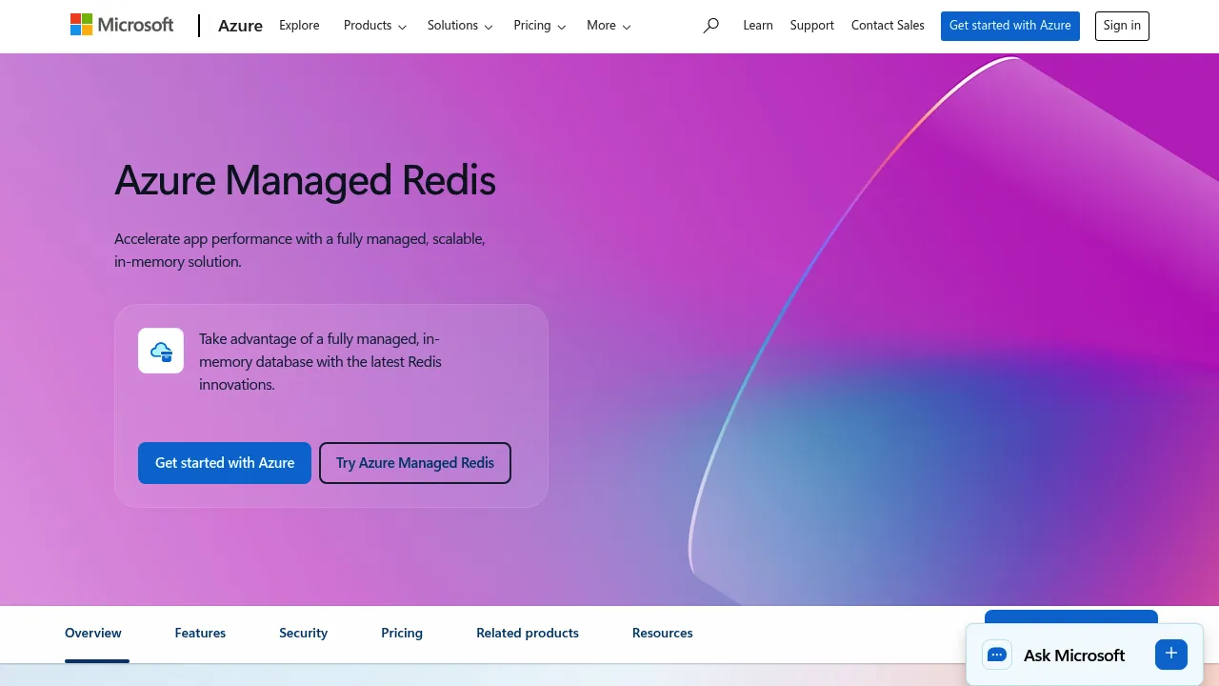1219x686 pixels.
Task: Open the Explore link
Action: tap(299, 26)
